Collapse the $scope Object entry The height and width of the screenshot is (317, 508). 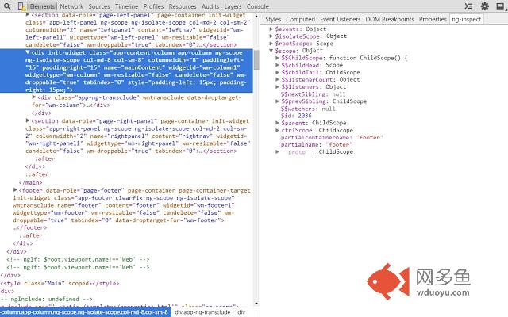[271, 51]
